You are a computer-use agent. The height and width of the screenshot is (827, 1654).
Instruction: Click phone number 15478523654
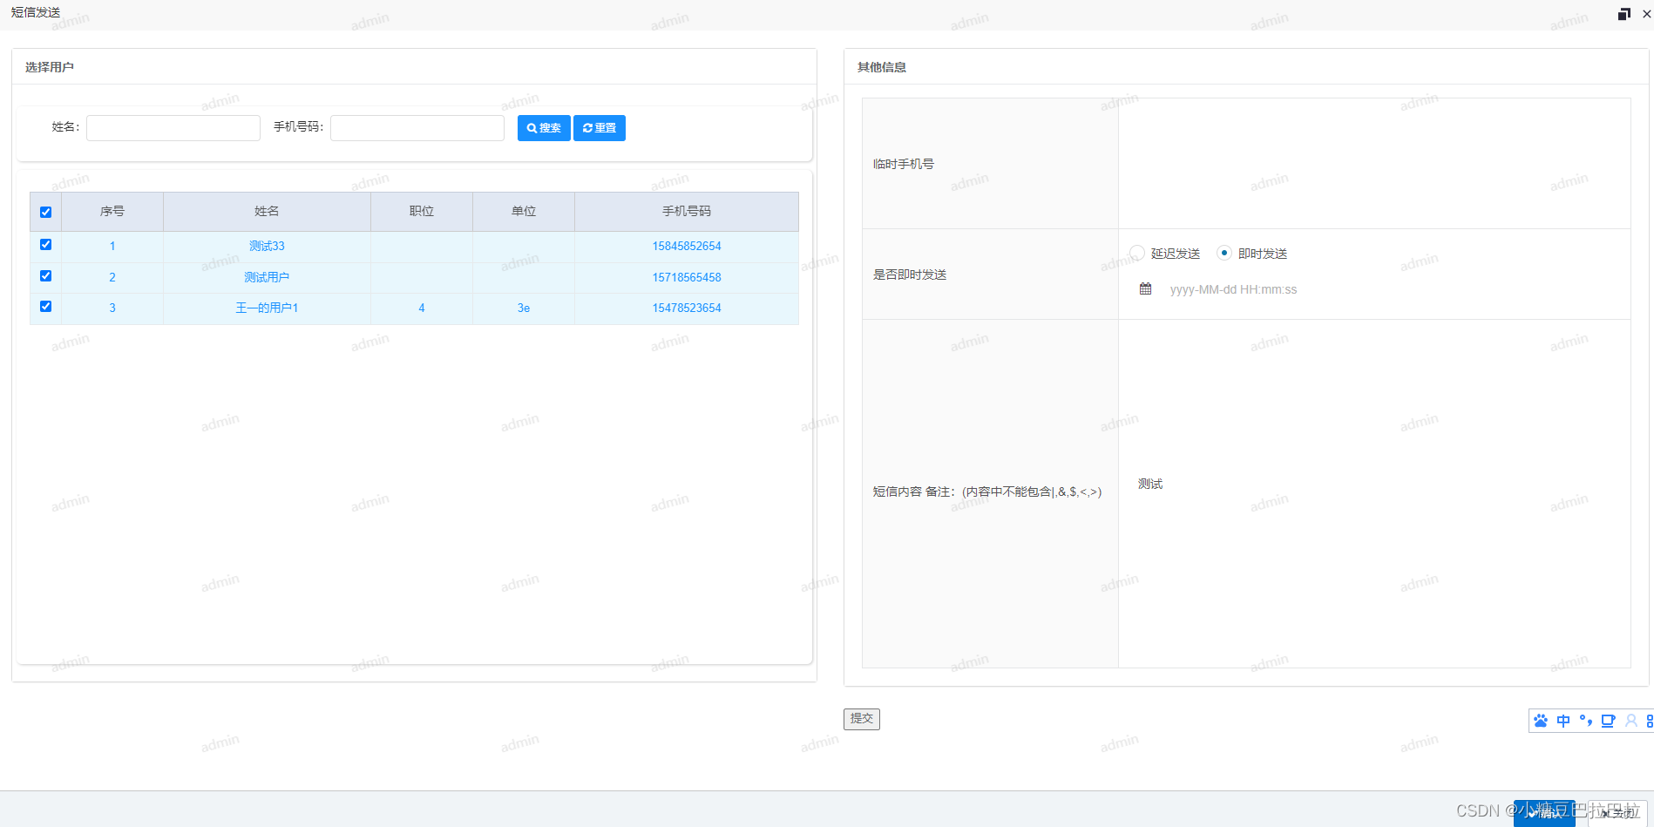coord(687,308)
